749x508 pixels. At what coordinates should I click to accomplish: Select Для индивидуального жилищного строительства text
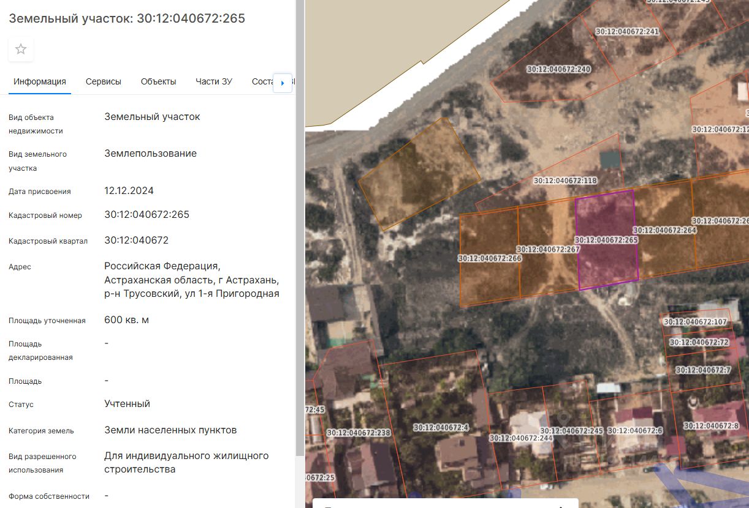pos(186,463)
